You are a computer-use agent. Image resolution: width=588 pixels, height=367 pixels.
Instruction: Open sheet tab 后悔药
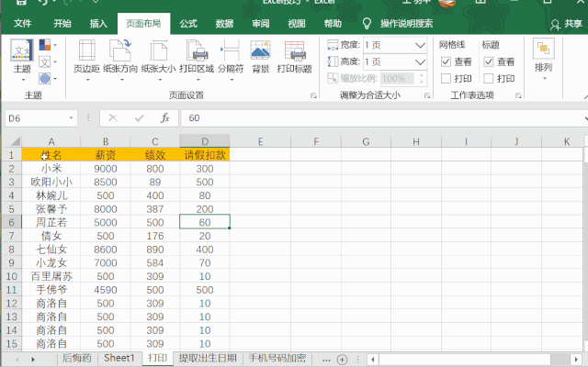77,359
